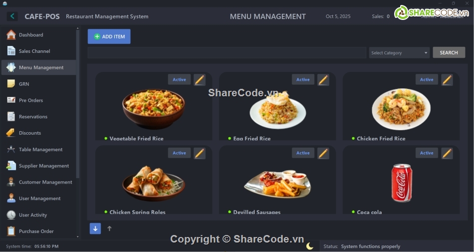This screenshot has width=474, height=252.
Task: Click the moon dark-mode icon in status bar
Action: [310, 246]
